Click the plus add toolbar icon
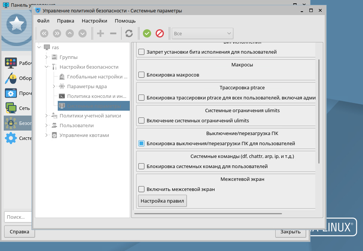Image resolution: width=363 pixels, height=251 pixels. coord(100,33)
